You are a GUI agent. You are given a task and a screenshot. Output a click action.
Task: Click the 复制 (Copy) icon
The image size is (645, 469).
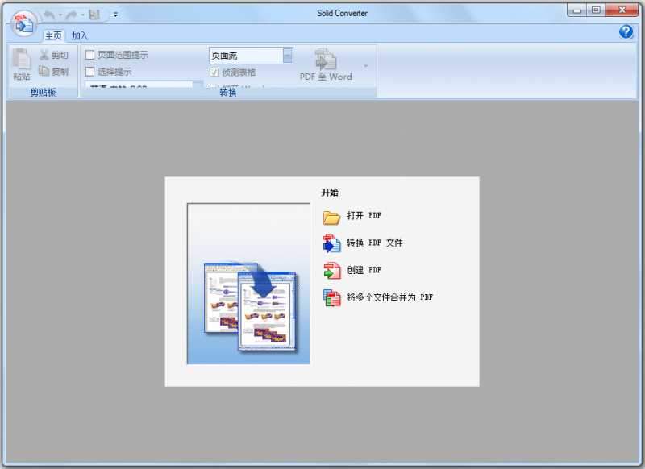point(42,70)
